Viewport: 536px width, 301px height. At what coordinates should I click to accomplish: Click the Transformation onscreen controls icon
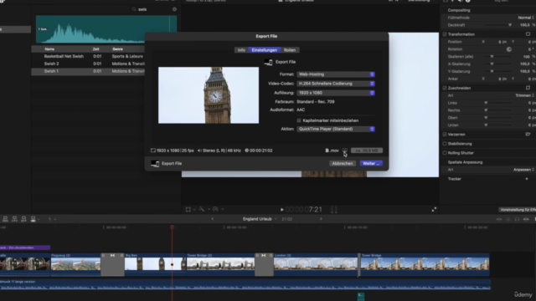pyautogui.click(x=528, y=34)
